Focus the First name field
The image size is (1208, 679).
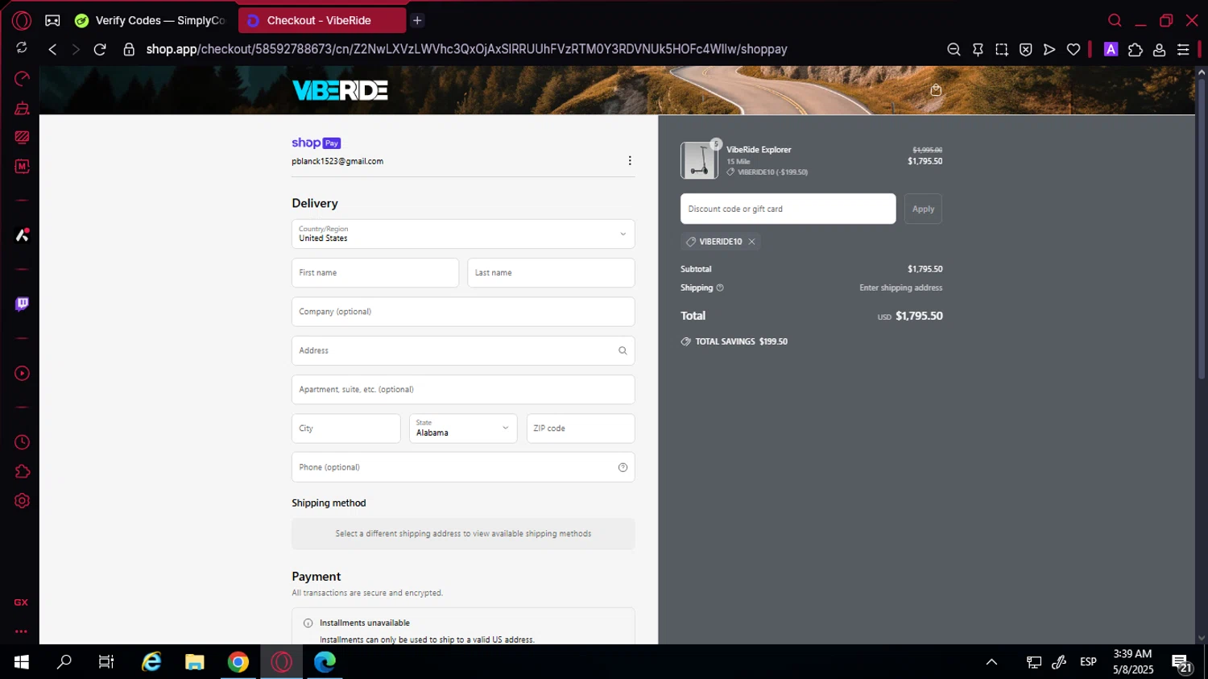coord(375,273)
